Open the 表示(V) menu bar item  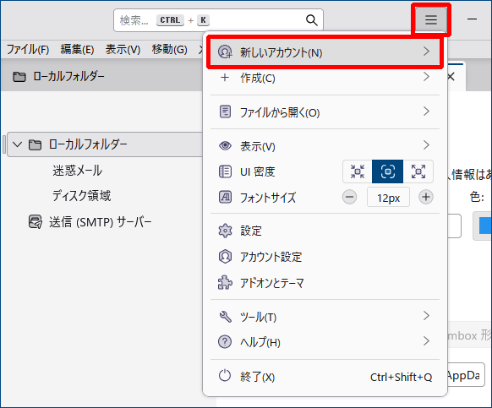pos(123,49)
